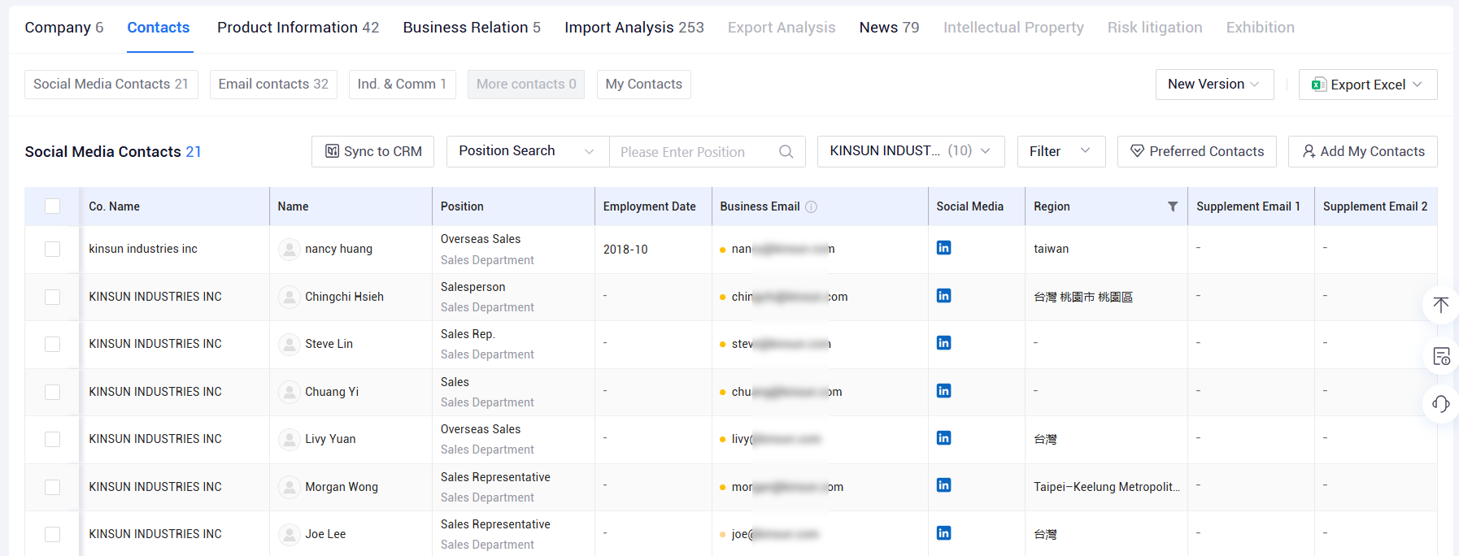Viewport: 1459px width, 556px height.
Task: Click the Business Email info icon
Action: click(811, 206)
